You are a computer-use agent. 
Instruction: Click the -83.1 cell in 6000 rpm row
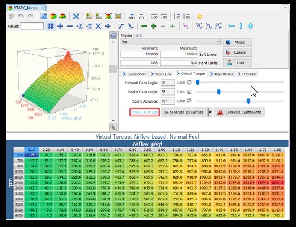click(x=32, y=216)
